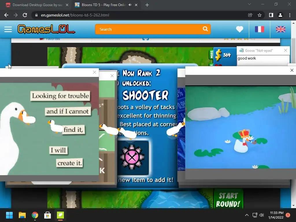Click the search magnifier icon
296x222 pixels.
205,29
